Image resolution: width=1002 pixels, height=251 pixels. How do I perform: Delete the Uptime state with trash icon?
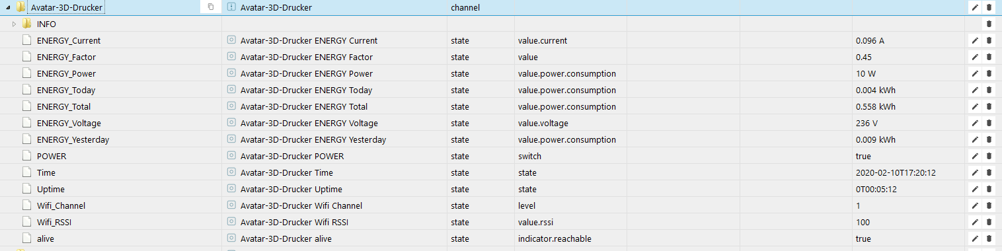click(x=989, y=189)
